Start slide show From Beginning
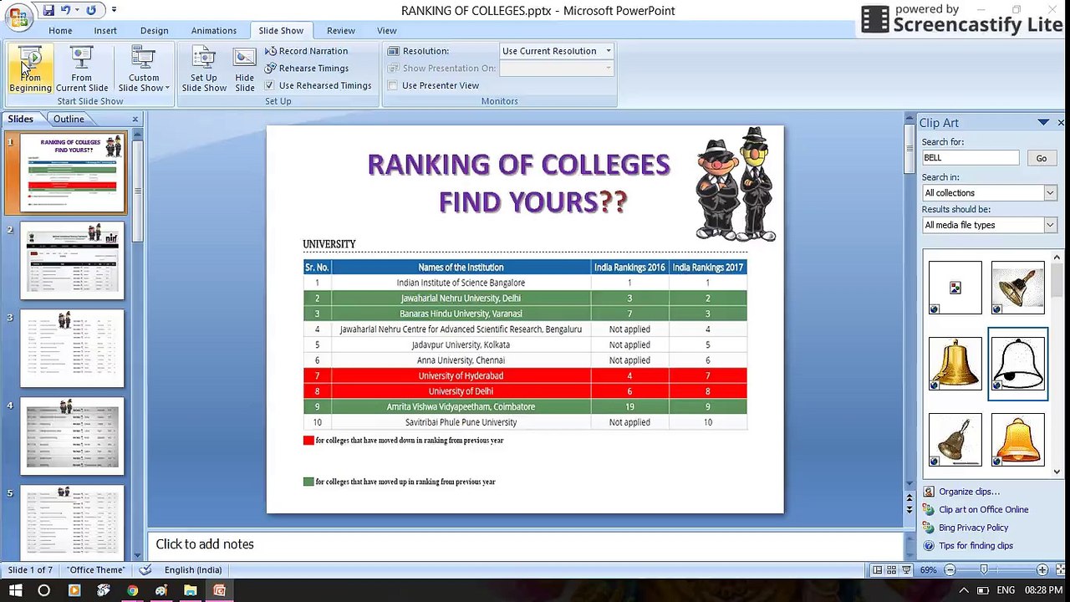Screen dimensions: 1070x602 31,69
